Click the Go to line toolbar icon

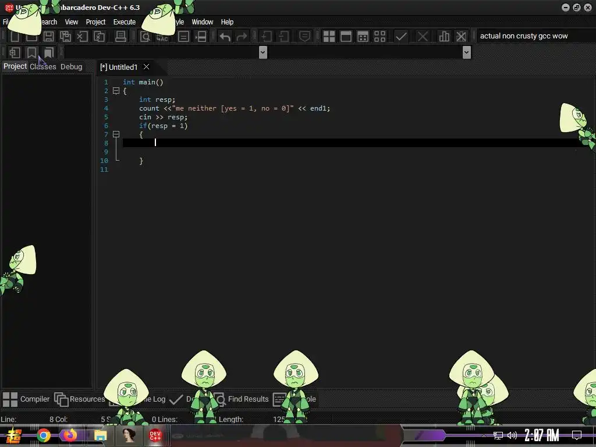[201, 37]
